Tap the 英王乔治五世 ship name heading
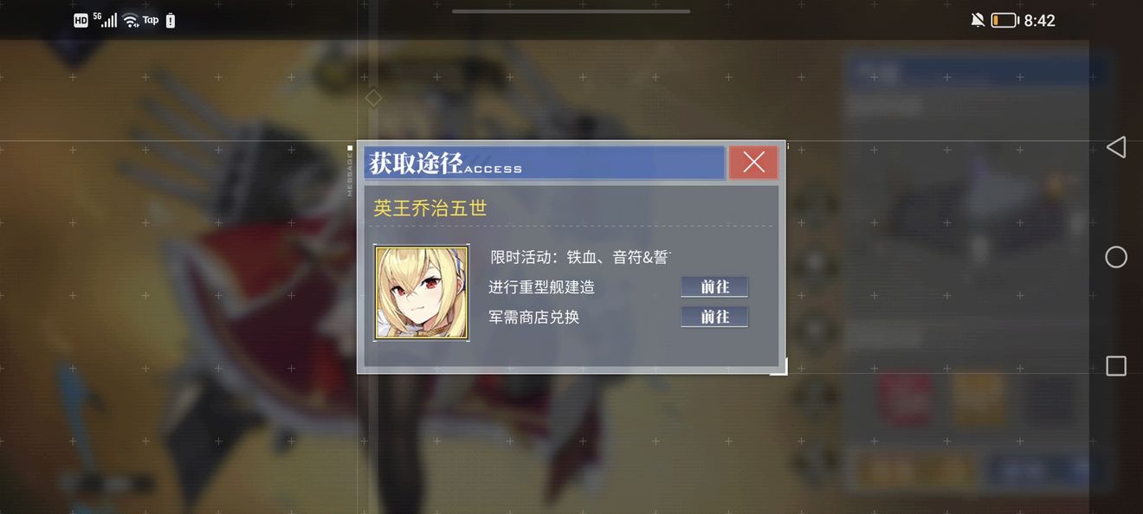Viewport: 1143px width, 514px height. pyautogui.click(x=430, y=209)
